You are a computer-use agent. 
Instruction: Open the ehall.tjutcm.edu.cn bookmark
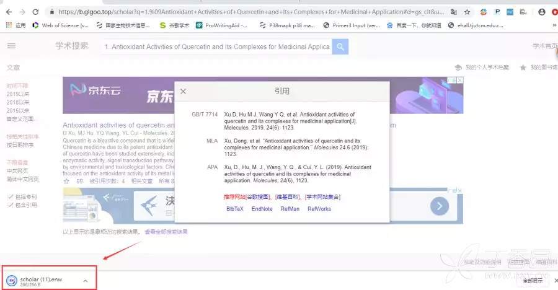(476, 25)
